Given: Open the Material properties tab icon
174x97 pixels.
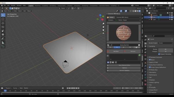Looking at the screenshot, I should (145, 81).
